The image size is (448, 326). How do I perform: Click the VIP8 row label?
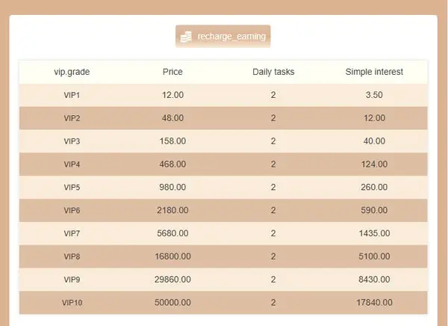tap(72, 256)
